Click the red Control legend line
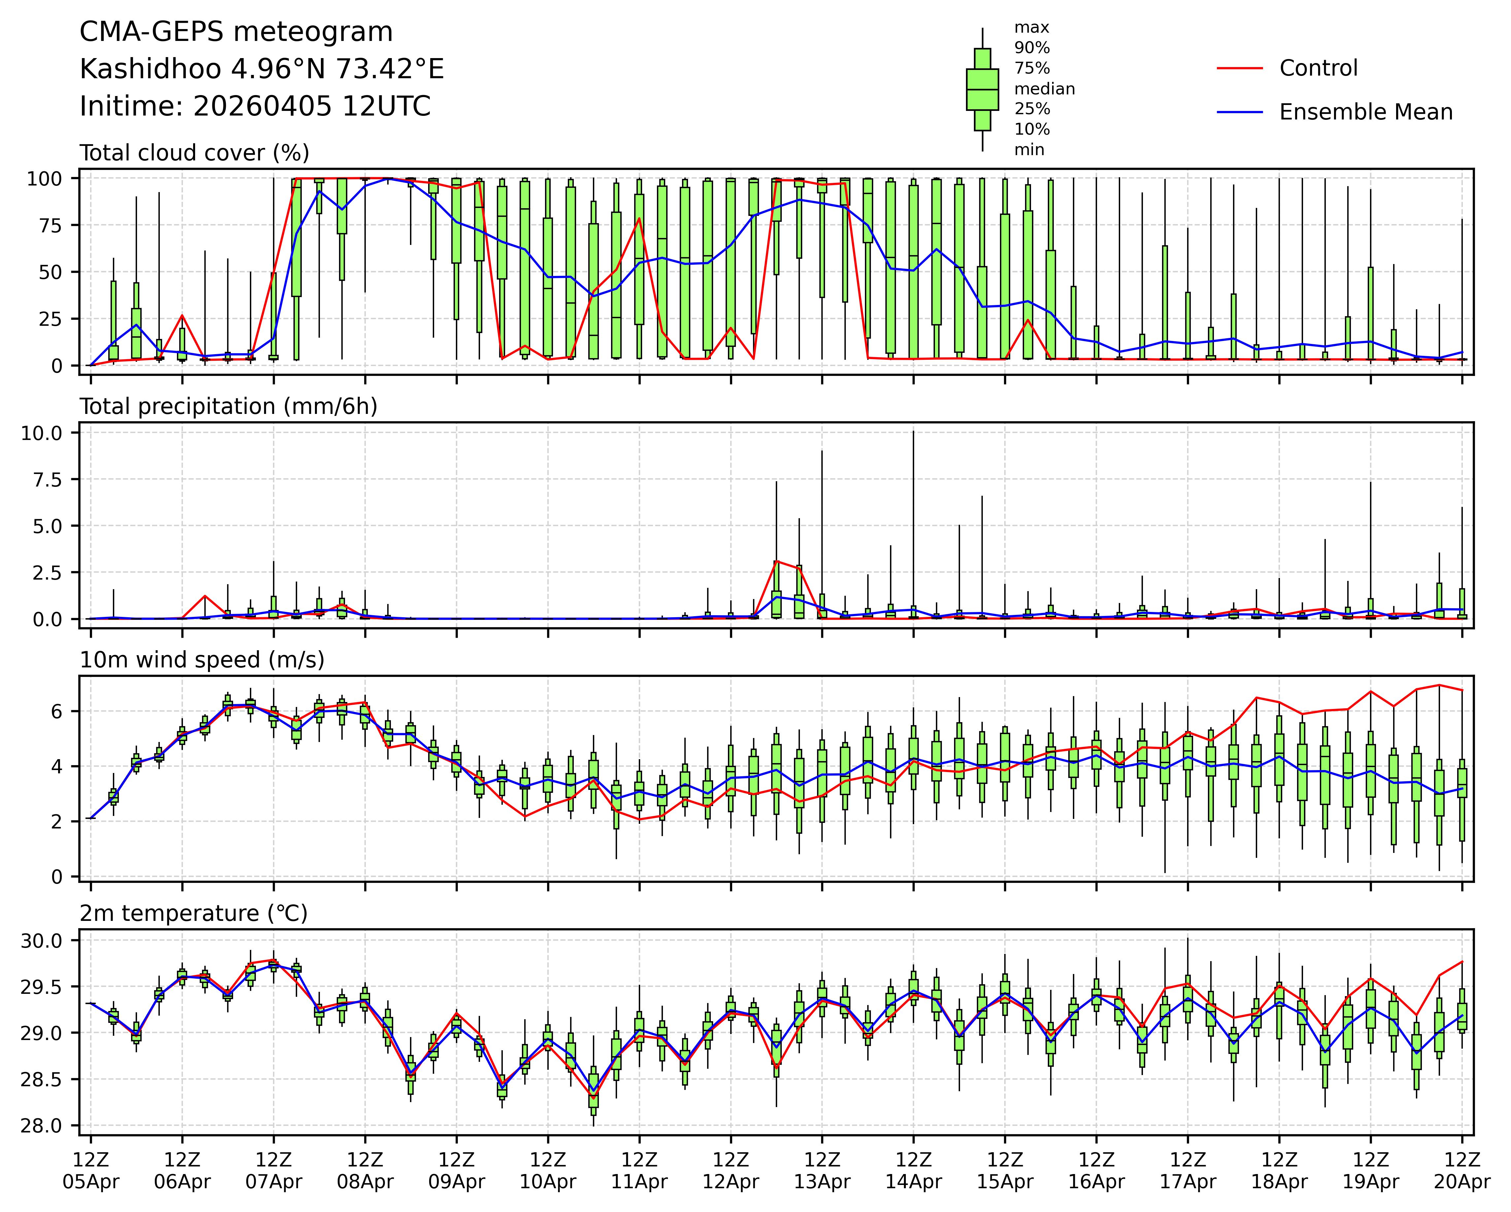The image size is (1511, 1212). click(x=1239, y=69)
